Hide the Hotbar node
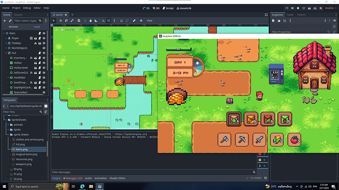The height and width of the screenshot is (190, 339). (44, 63)
